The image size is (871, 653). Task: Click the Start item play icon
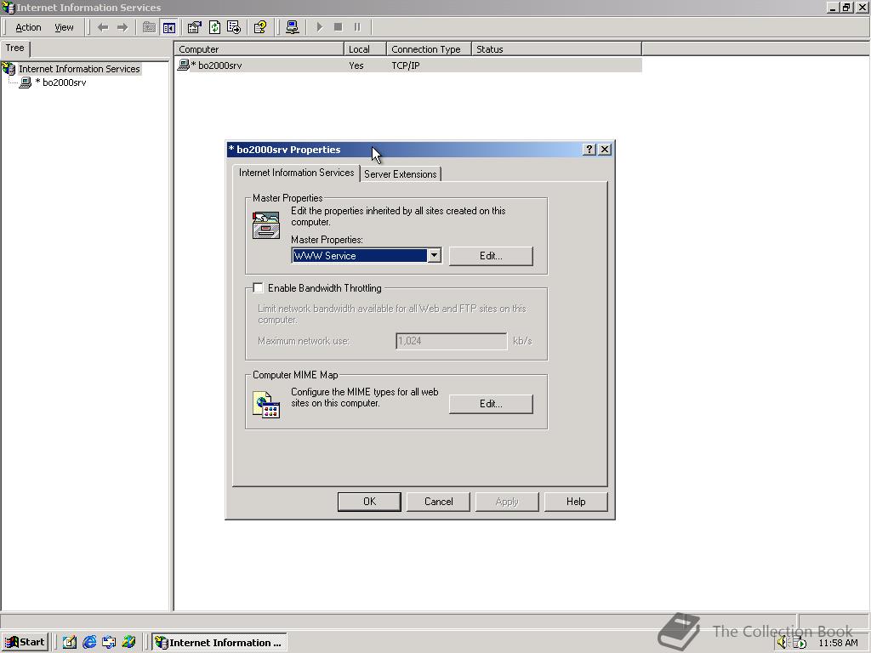point(320,27)
